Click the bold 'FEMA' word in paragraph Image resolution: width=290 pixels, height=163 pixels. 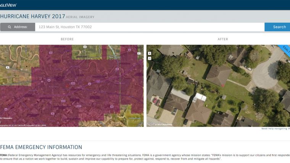tap(3, 155)
